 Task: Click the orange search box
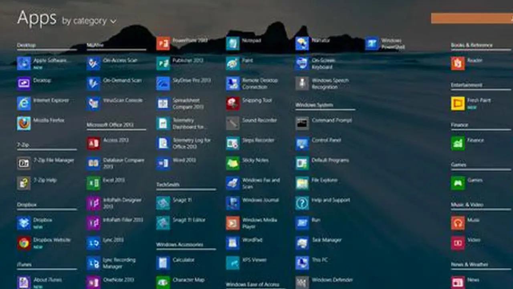472,18
